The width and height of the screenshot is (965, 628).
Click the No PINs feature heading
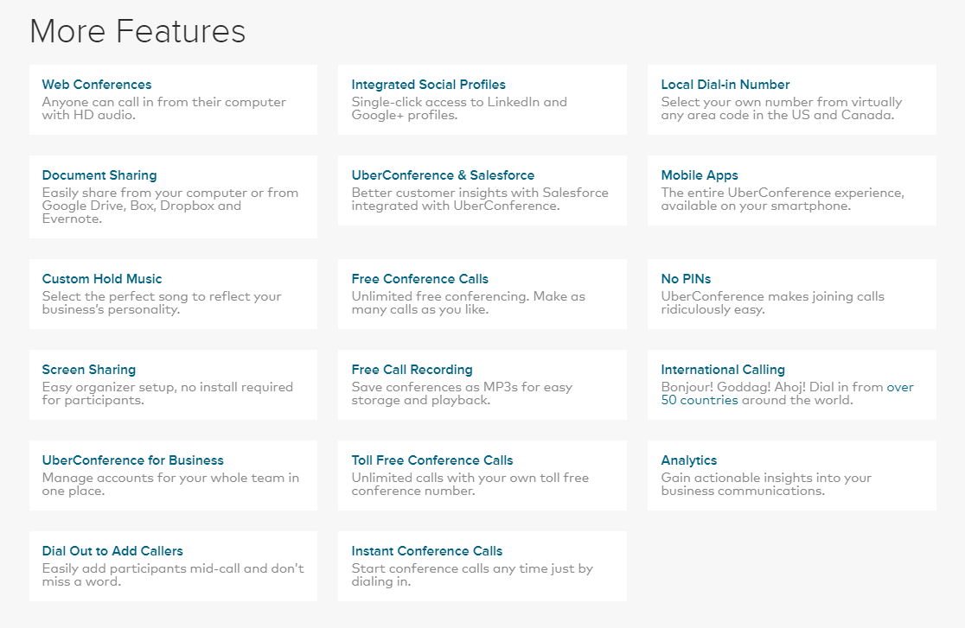pyautogui.click(x=686, y=279)
